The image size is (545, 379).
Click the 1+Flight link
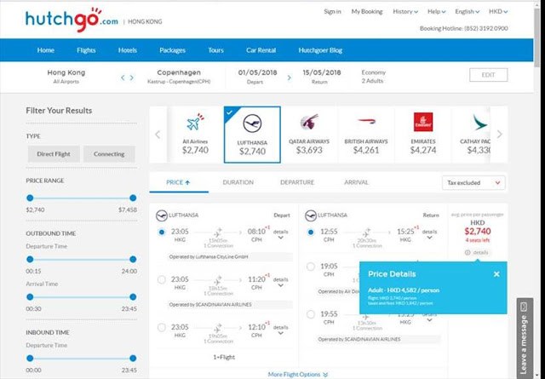pos(224,357)
